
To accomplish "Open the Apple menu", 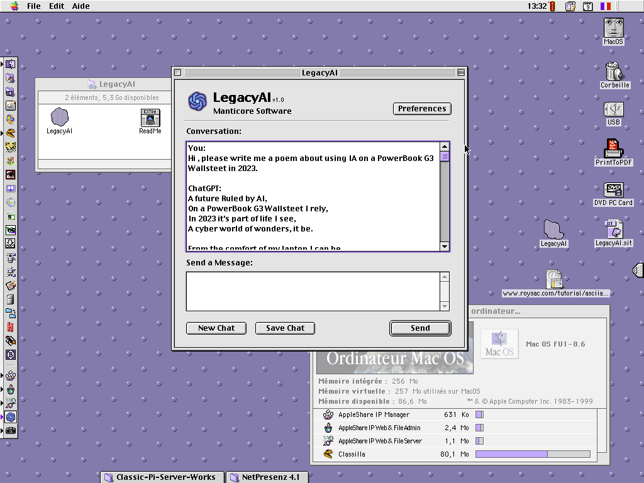I will pos(14,6).
